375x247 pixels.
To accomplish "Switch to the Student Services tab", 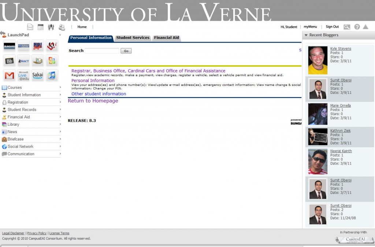I will point(133,38).
